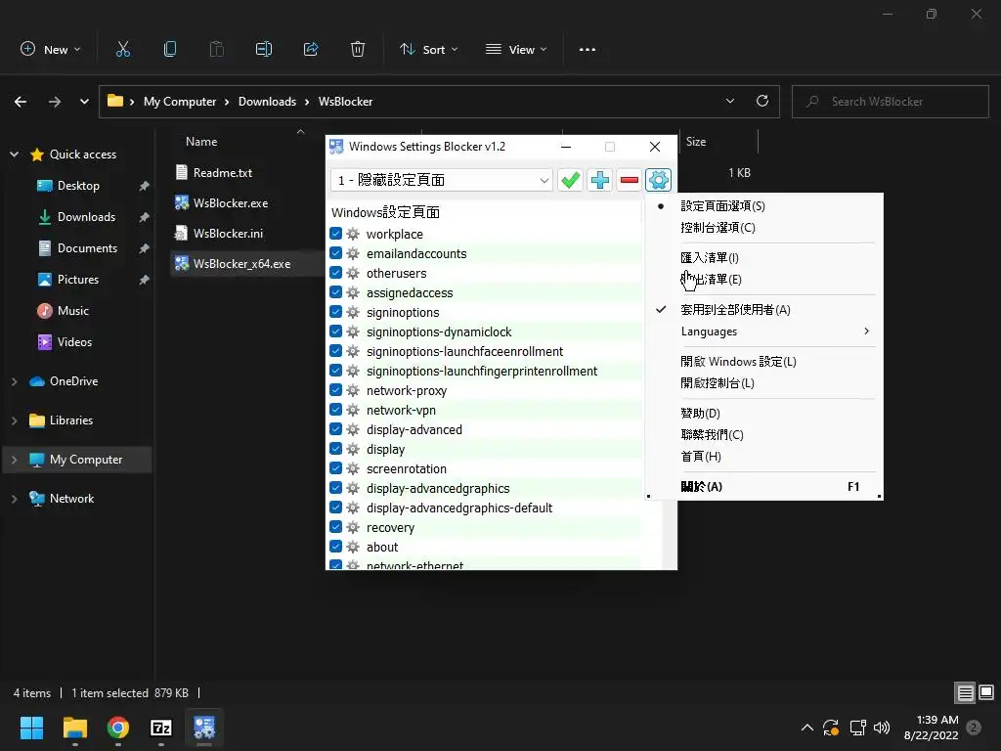The height and width of the screenshot is (751, 1001).
Task: Open the New dropdown in Explorer
Action: click(x=51, y=49)
